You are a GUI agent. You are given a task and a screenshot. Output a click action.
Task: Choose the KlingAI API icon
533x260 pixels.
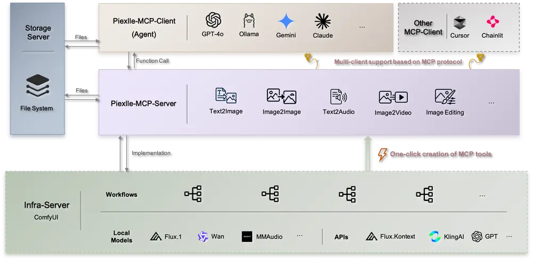pos(434,236)
